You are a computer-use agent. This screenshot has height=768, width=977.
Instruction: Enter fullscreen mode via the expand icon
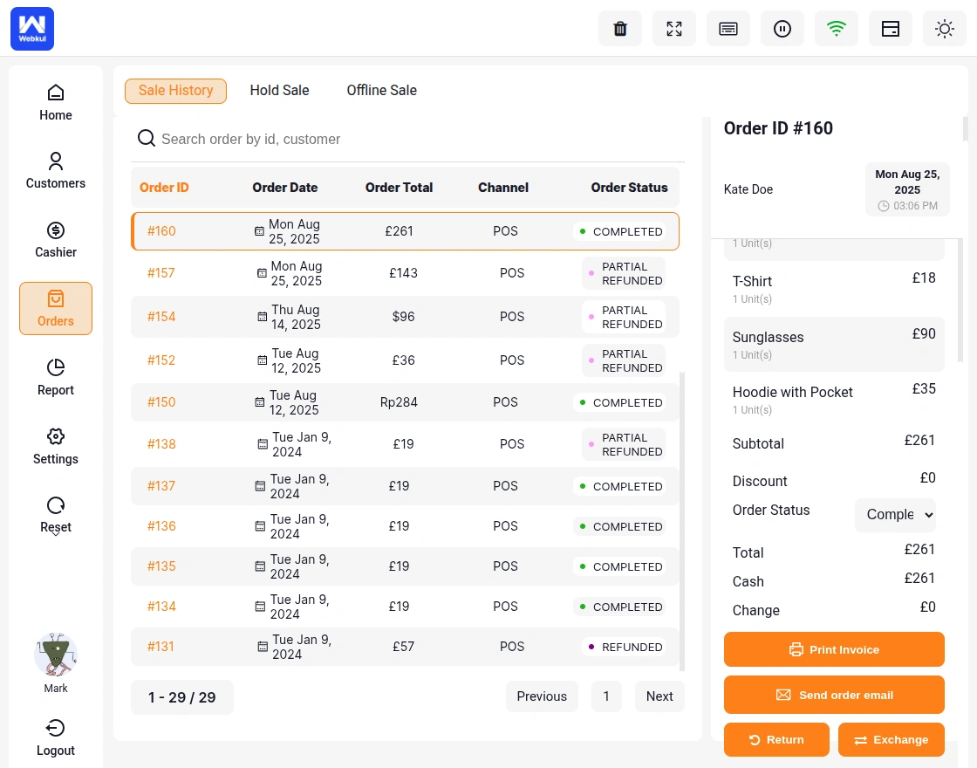673,29
